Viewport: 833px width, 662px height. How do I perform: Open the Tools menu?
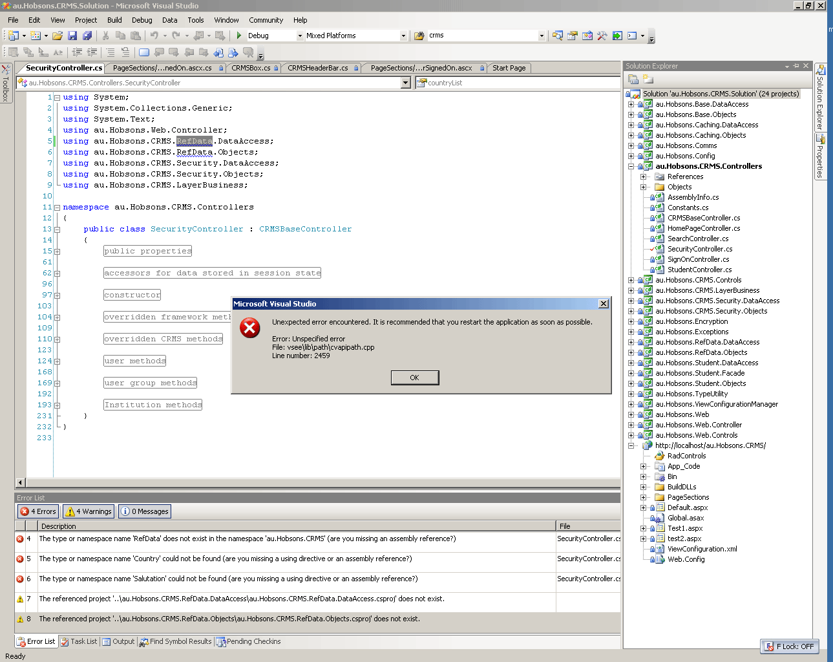pos(196,20)
